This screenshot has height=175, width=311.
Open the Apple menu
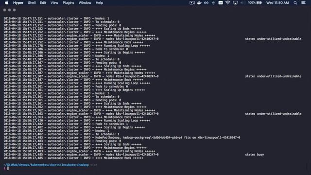coord(6,3)
